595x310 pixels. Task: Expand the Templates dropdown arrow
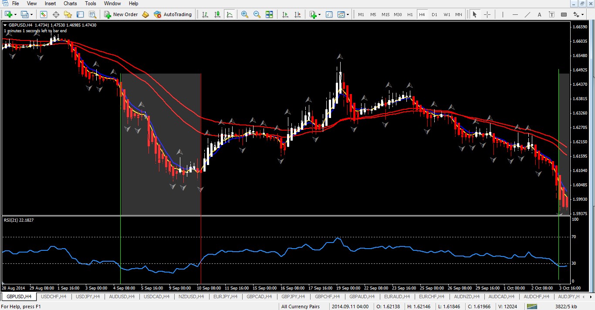(348, 14)
